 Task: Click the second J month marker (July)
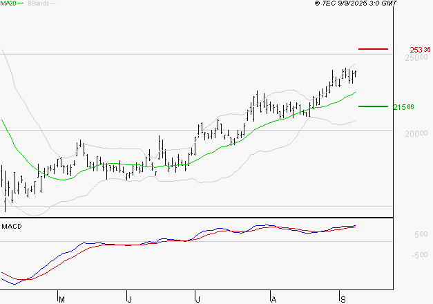198,299
